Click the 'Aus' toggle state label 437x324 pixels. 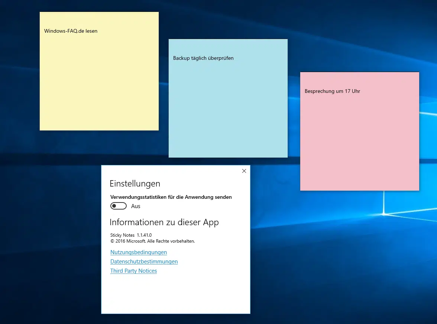tap(136, 206)
